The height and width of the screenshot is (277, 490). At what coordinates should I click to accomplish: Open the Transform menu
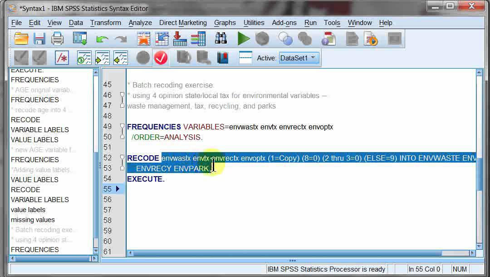point(106,23)
